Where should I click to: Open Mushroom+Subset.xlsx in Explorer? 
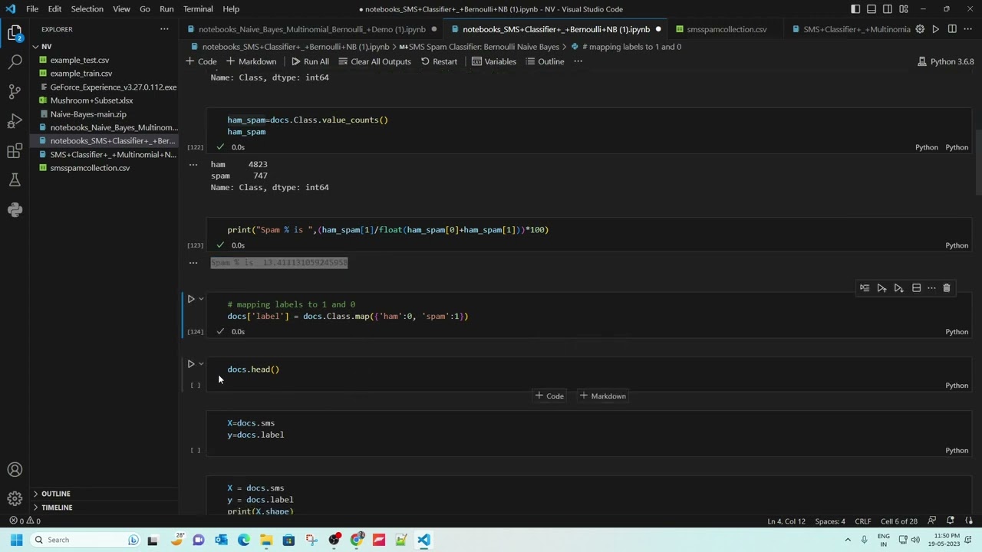click(x=104, y=100)
